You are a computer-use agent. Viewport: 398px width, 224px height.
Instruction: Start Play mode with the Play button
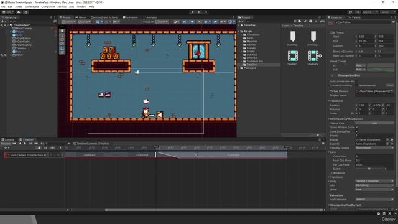pyautogui.click(x=192, y=12)
